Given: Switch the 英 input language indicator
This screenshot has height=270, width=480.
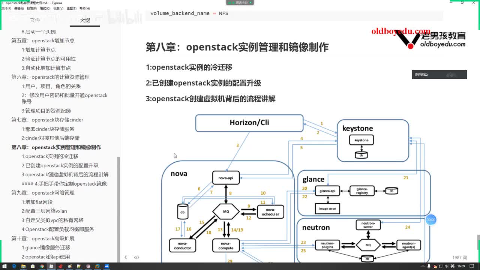Looking at the screenshot, I should click(x=453, y=266).
